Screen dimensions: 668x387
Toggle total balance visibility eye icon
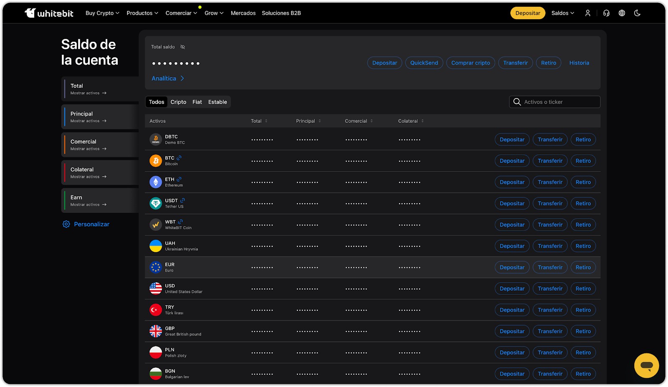(x=182, y=47)
